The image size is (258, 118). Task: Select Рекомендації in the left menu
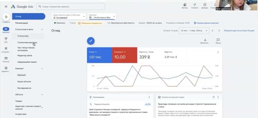[22, 23]
